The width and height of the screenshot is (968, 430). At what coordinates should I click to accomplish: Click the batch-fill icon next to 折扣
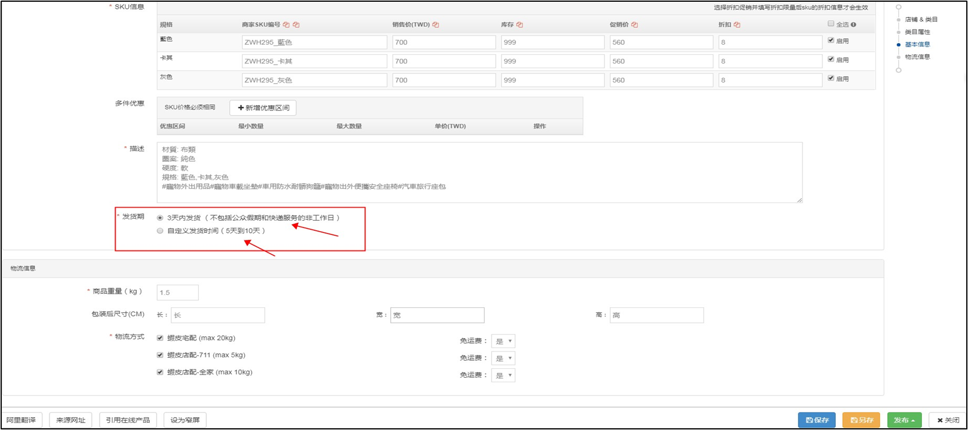(737, 25)
